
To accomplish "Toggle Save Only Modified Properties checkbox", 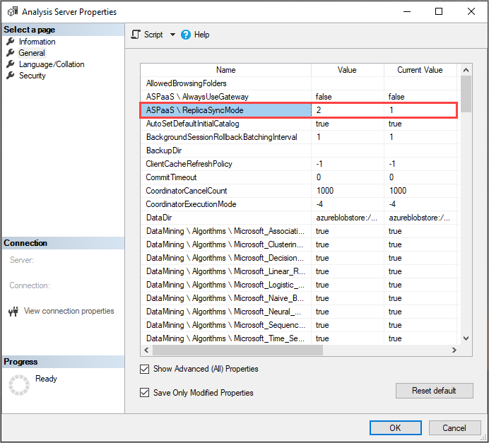I will pyautogui.click(x=144, y=393).
